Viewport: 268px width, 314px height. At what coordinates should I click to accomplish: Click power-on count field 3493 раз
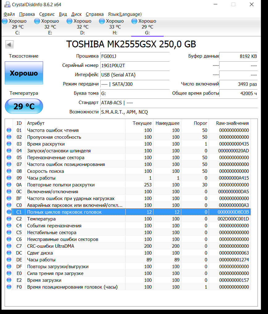(238, 84)
